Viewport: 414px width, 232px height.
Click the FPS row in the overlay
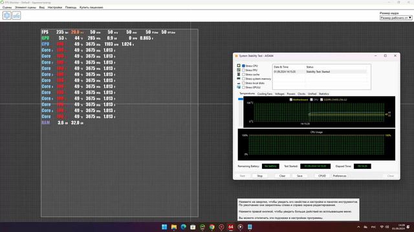click(109, 32)
